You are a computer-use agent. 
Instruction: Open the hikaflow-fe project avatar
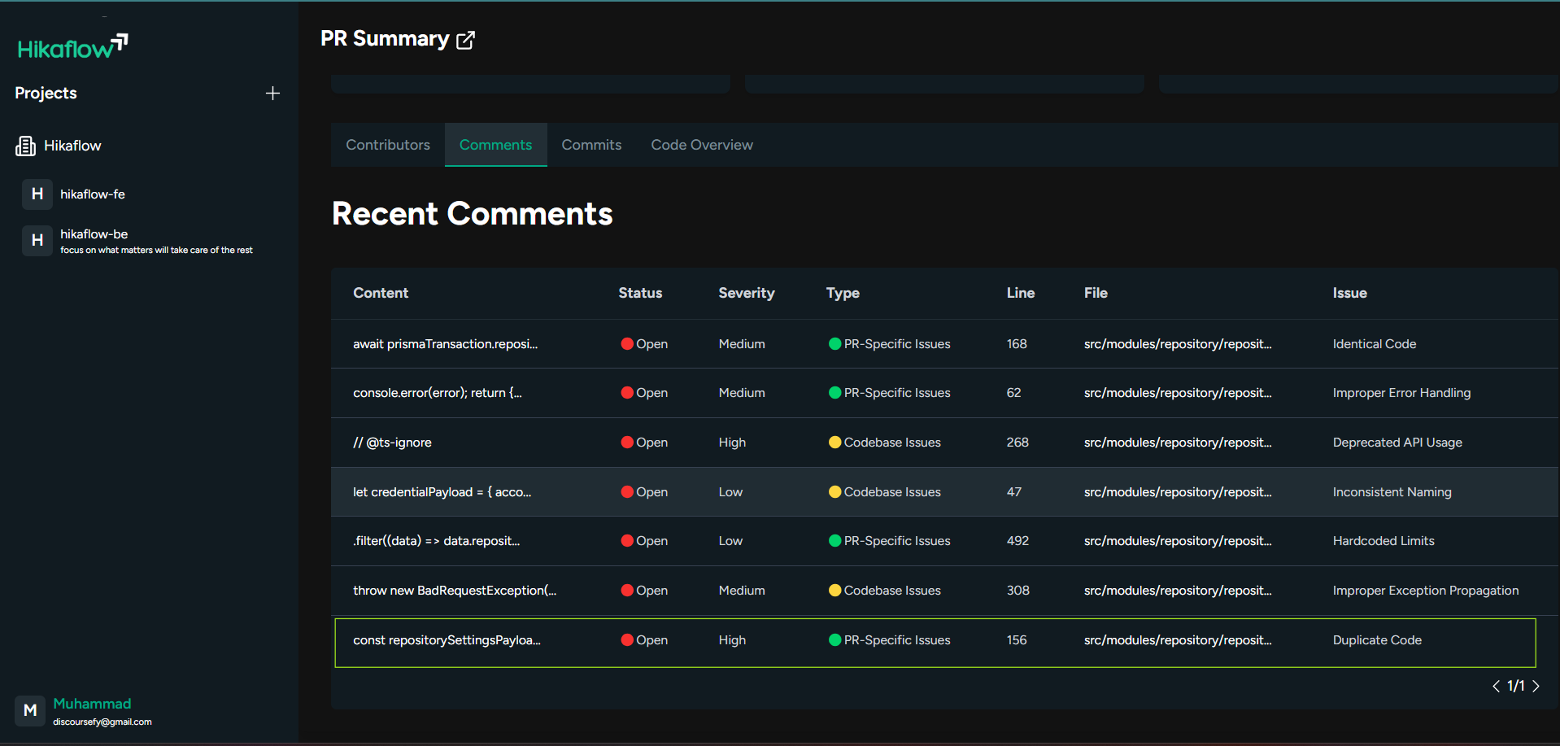point(37,194)
